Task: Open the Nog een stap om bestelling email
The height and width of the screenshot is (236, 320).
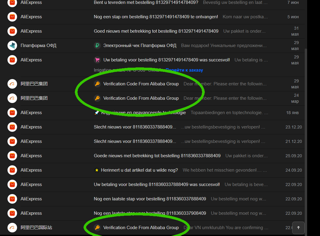Action: point(156,17)
